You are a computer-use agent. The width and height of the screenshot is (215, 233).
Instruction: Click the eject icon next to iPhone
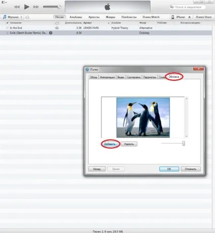click(190, 17)
